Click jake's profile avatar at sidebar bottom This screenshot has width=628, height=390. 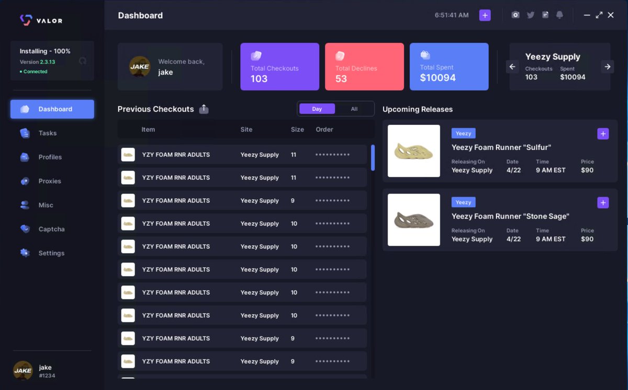pyautogui.click(x=23, y=371)
